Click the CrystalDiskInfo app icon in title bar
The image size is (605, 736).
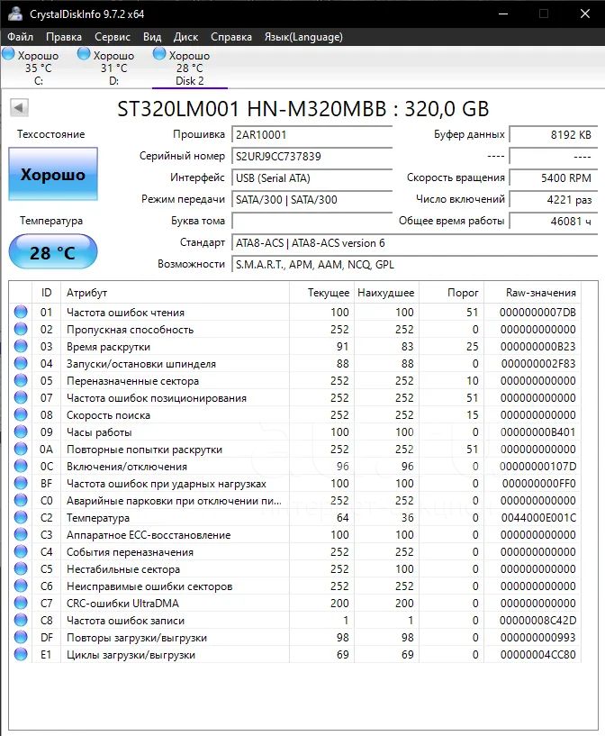tap(12, 14)
